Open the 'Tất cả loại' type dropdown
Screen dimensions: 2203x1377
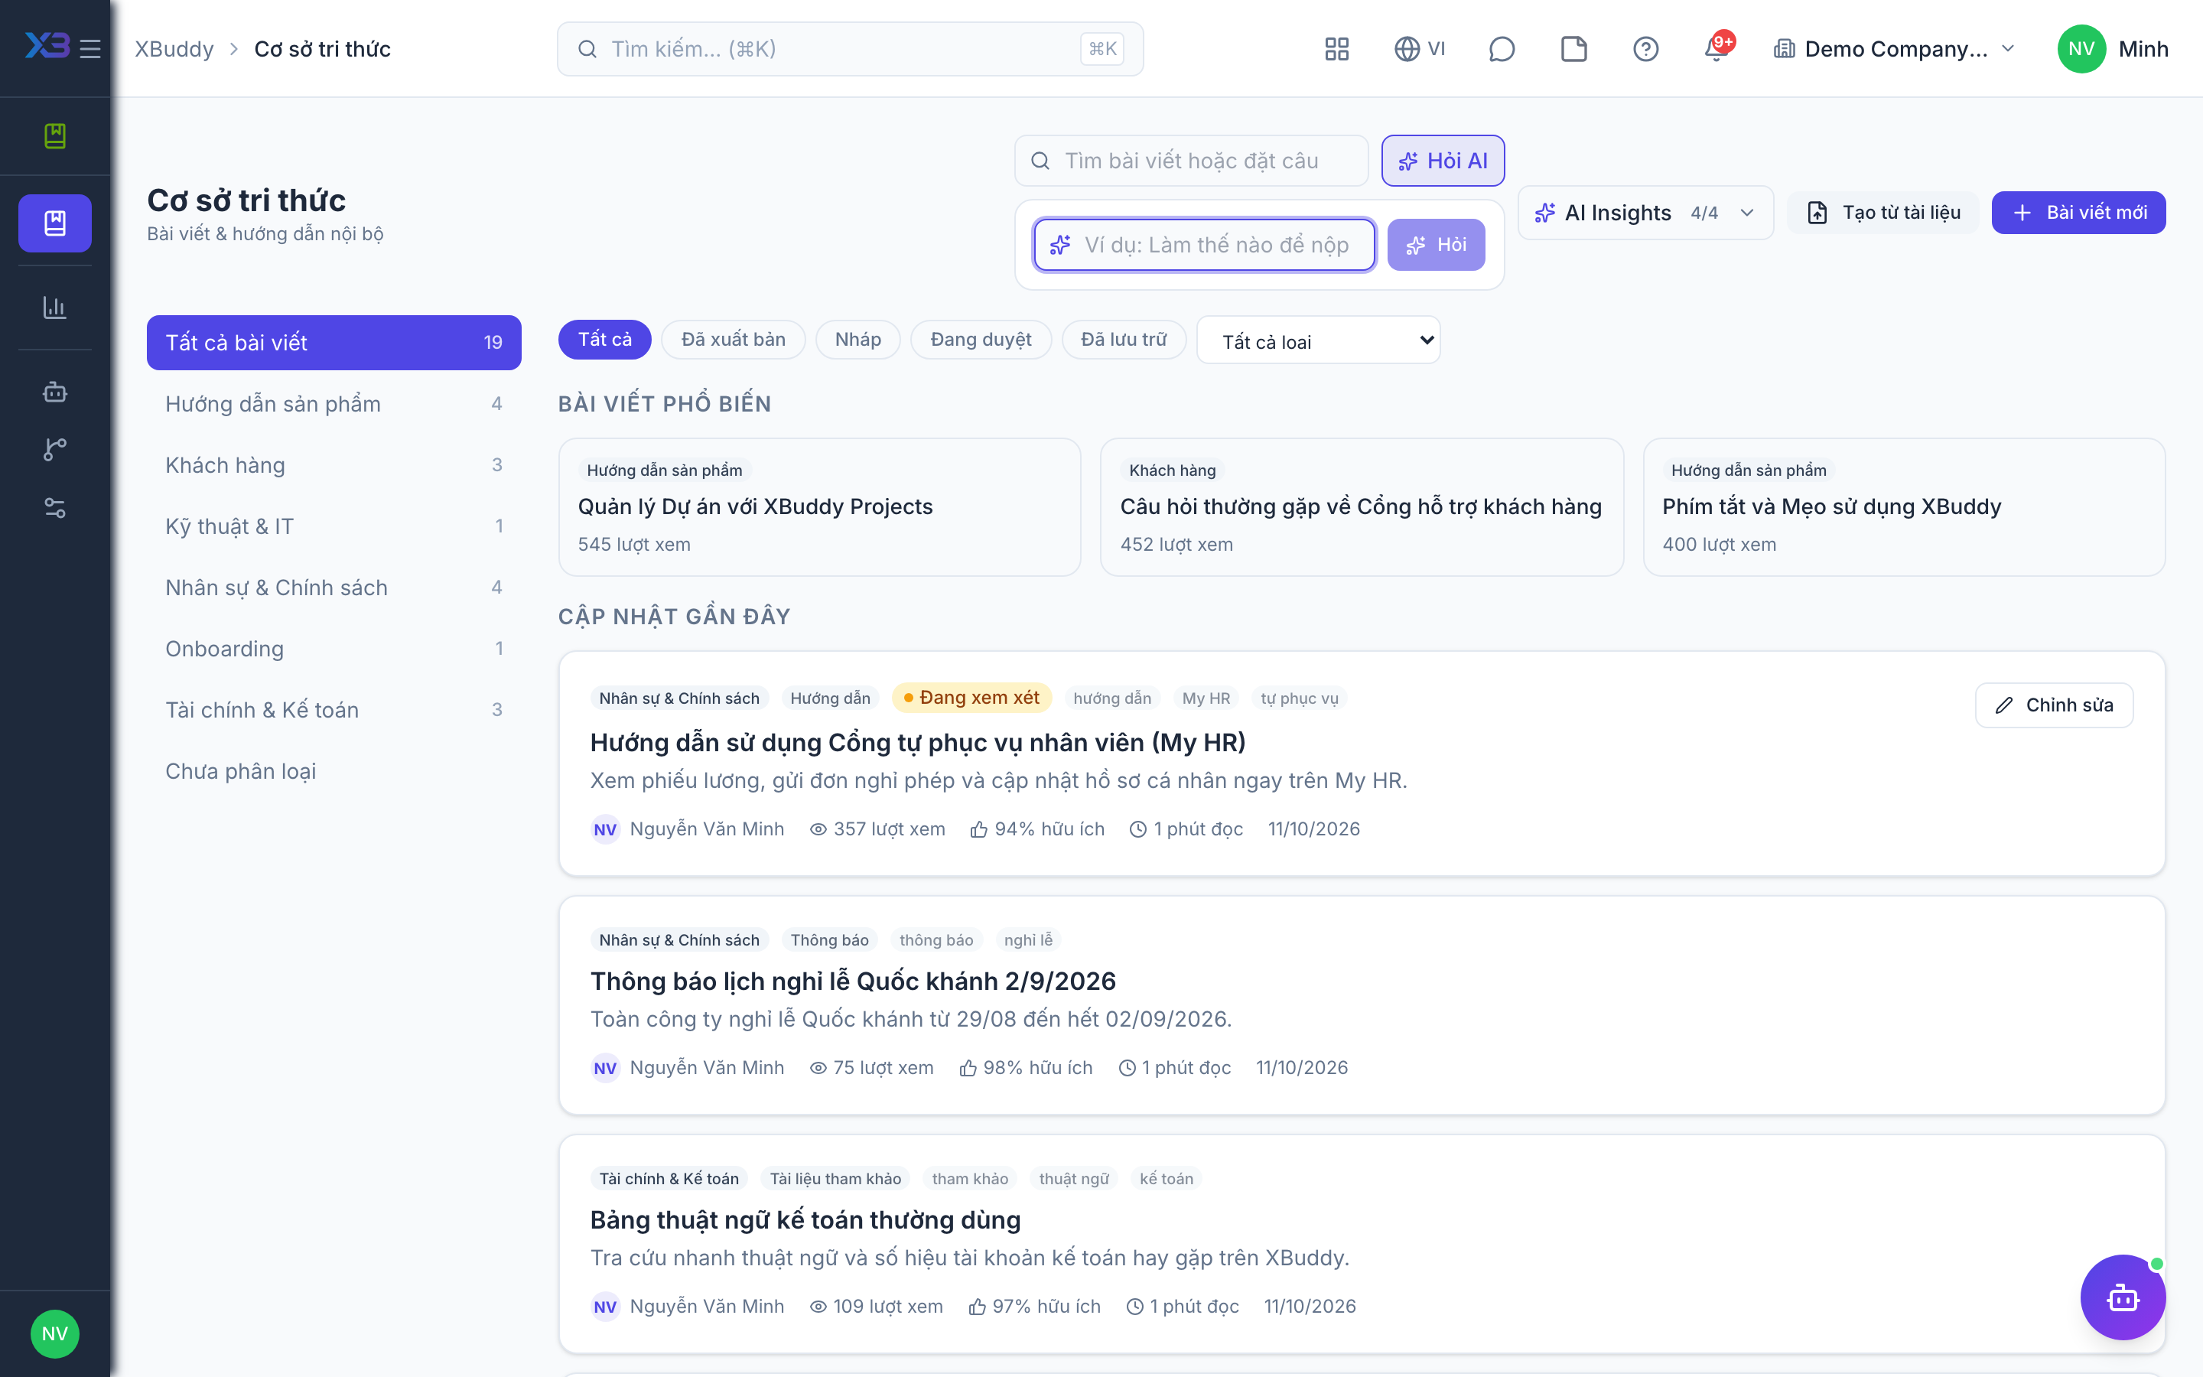click(x=1317, y=340)
